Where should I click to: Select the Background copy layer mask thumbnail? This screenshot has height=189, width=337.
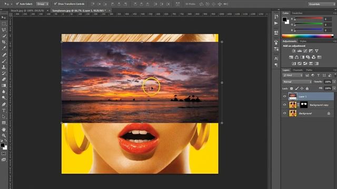coord(304,105)
